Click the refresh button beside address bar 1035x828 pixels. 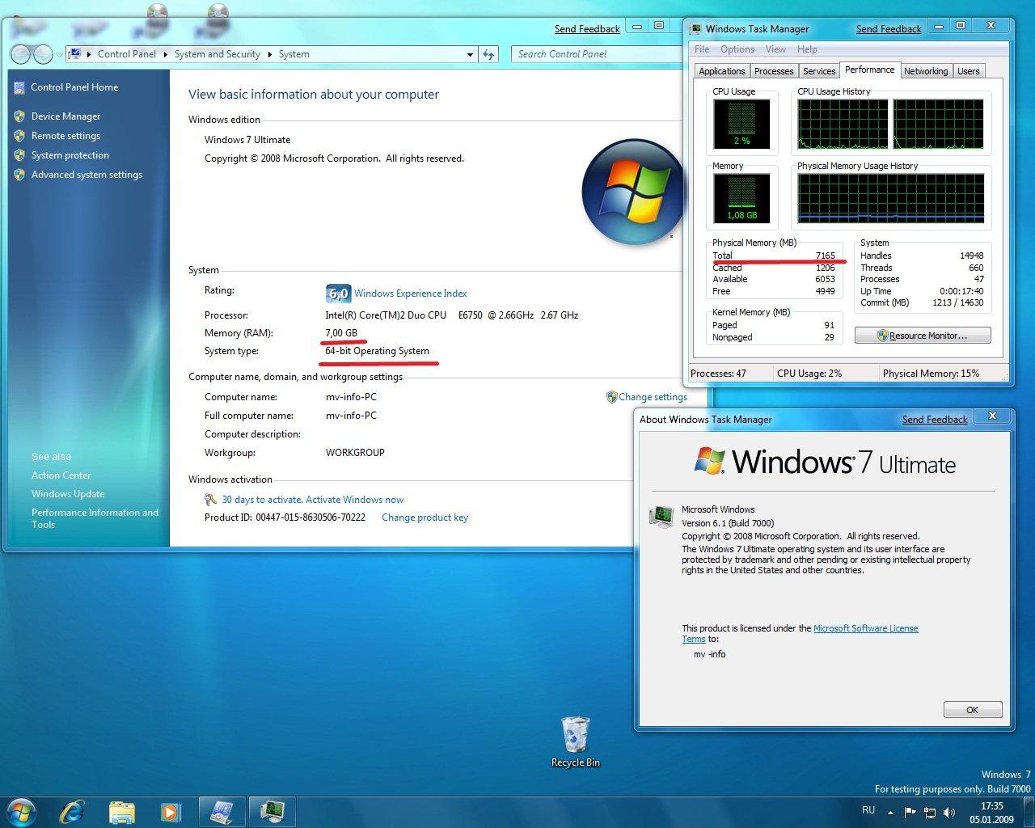point(488,54)
